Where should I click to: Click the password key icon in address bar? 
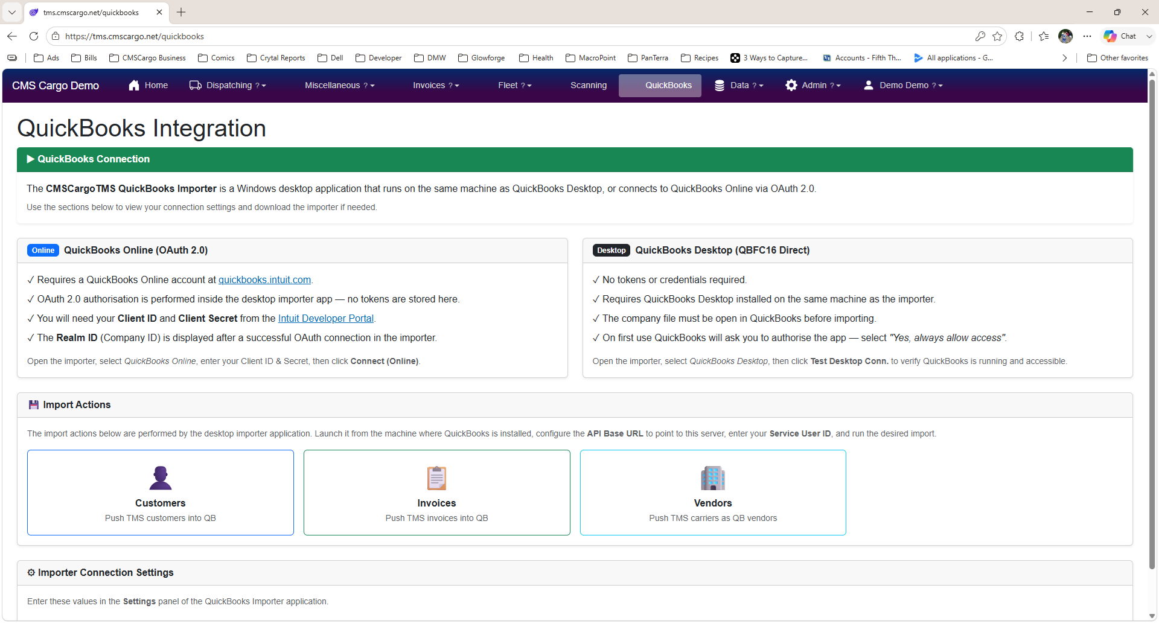[980, 36]
